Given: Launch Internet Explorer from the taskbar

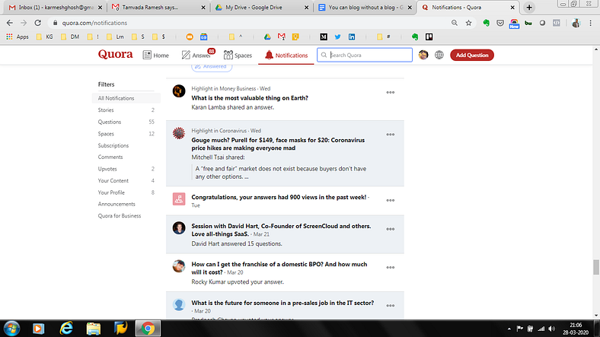Looking at the screenshot, I should click(x=66, y=328).
